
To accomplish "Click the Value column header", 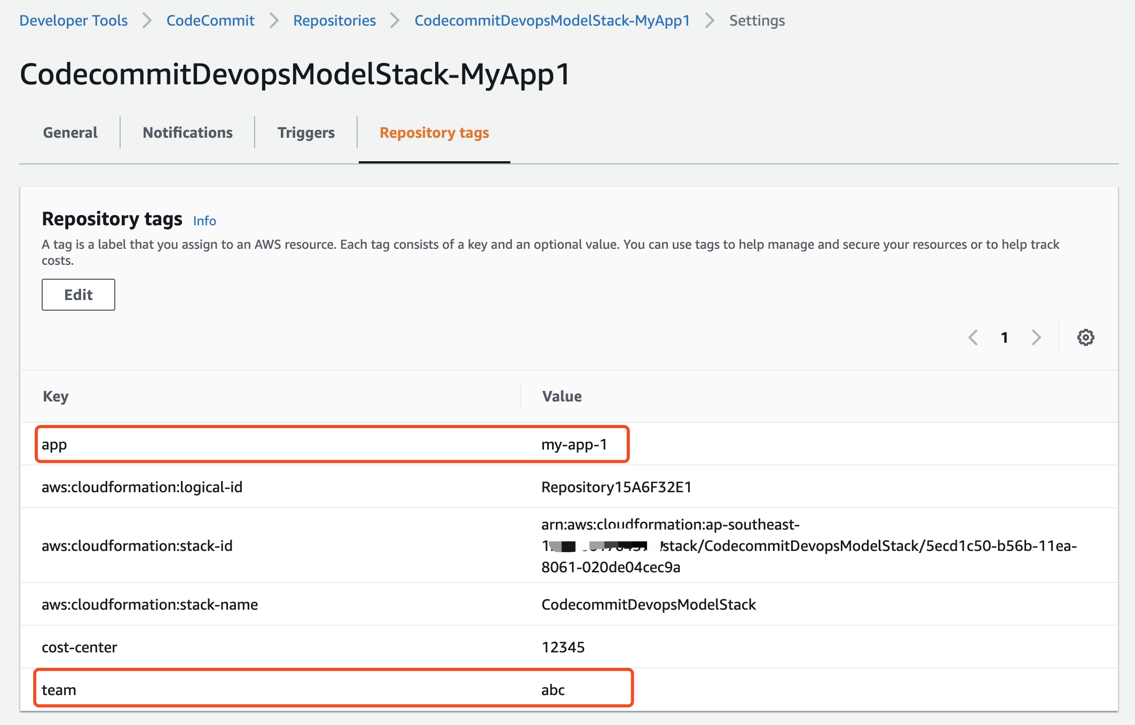I will click(x=561, y=396).
